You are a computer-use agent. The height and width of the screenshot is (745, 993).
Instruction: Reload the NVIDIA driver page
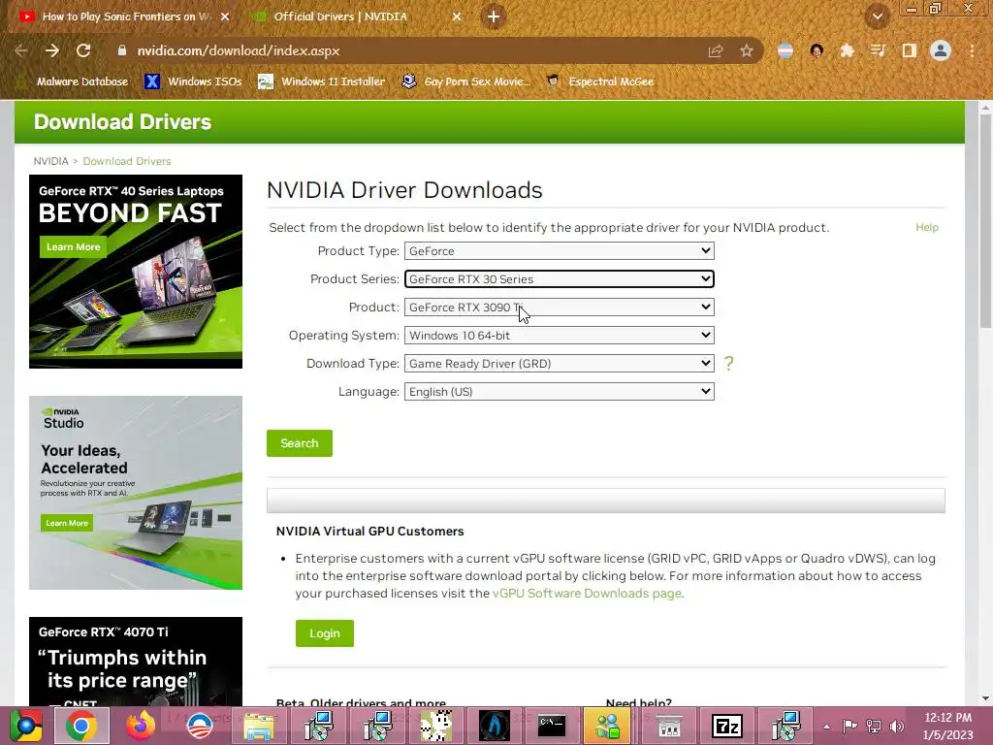tap(83, 50)
